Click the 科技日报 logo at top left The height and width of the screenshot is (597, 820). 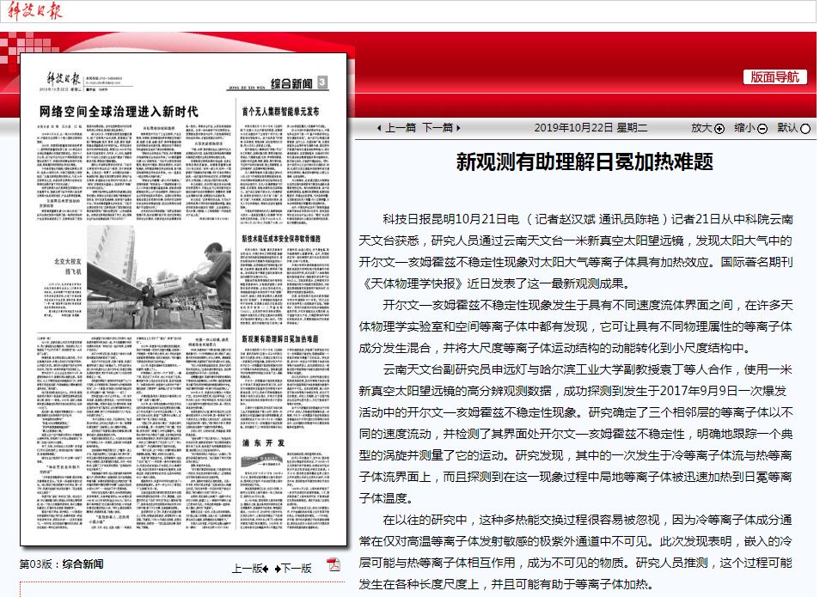pos(35,10)
